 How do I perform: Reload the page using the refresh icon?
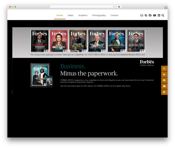pyautogui.click(x=114, y=7)
